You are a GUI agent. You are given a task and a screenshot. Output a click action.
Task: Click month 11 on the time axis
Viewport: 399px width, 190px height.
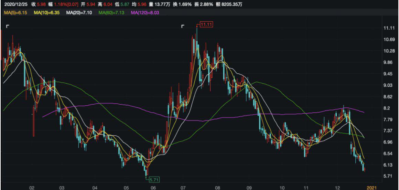tap(305, 188)
